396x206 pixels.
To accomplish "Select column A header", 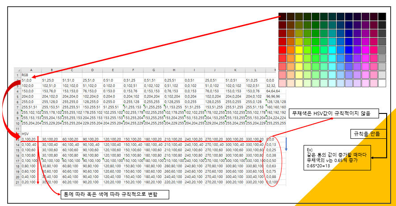I will pyautogui.click(x=31, y=70).
